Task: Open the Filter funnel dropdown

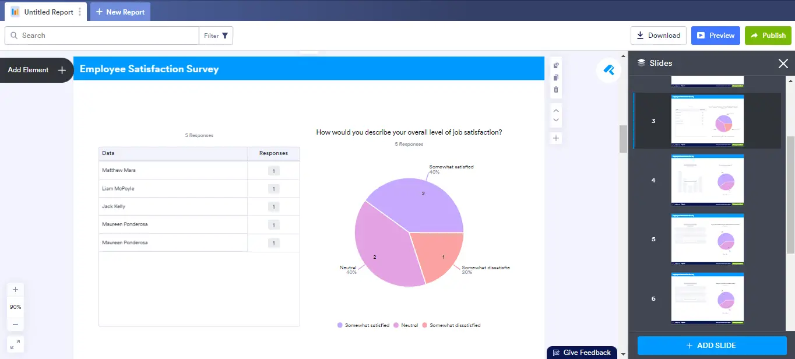Action: [x=216, y=36]
